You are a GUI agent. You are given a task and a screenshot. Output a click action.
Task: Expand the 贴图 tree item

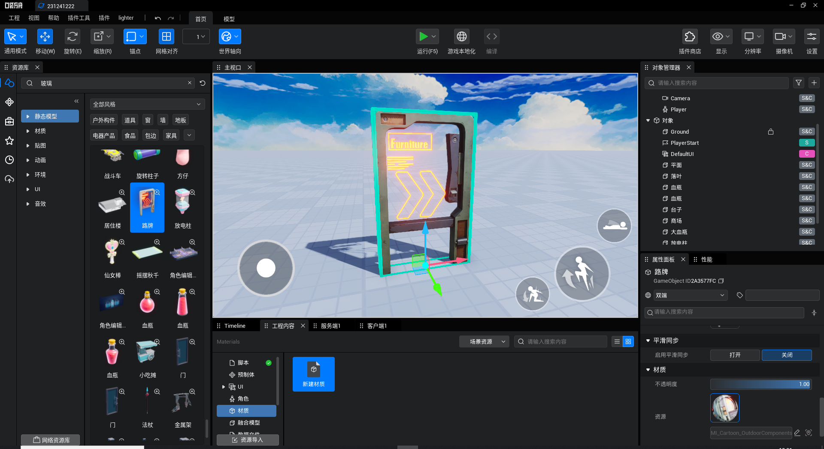[28, 146]
